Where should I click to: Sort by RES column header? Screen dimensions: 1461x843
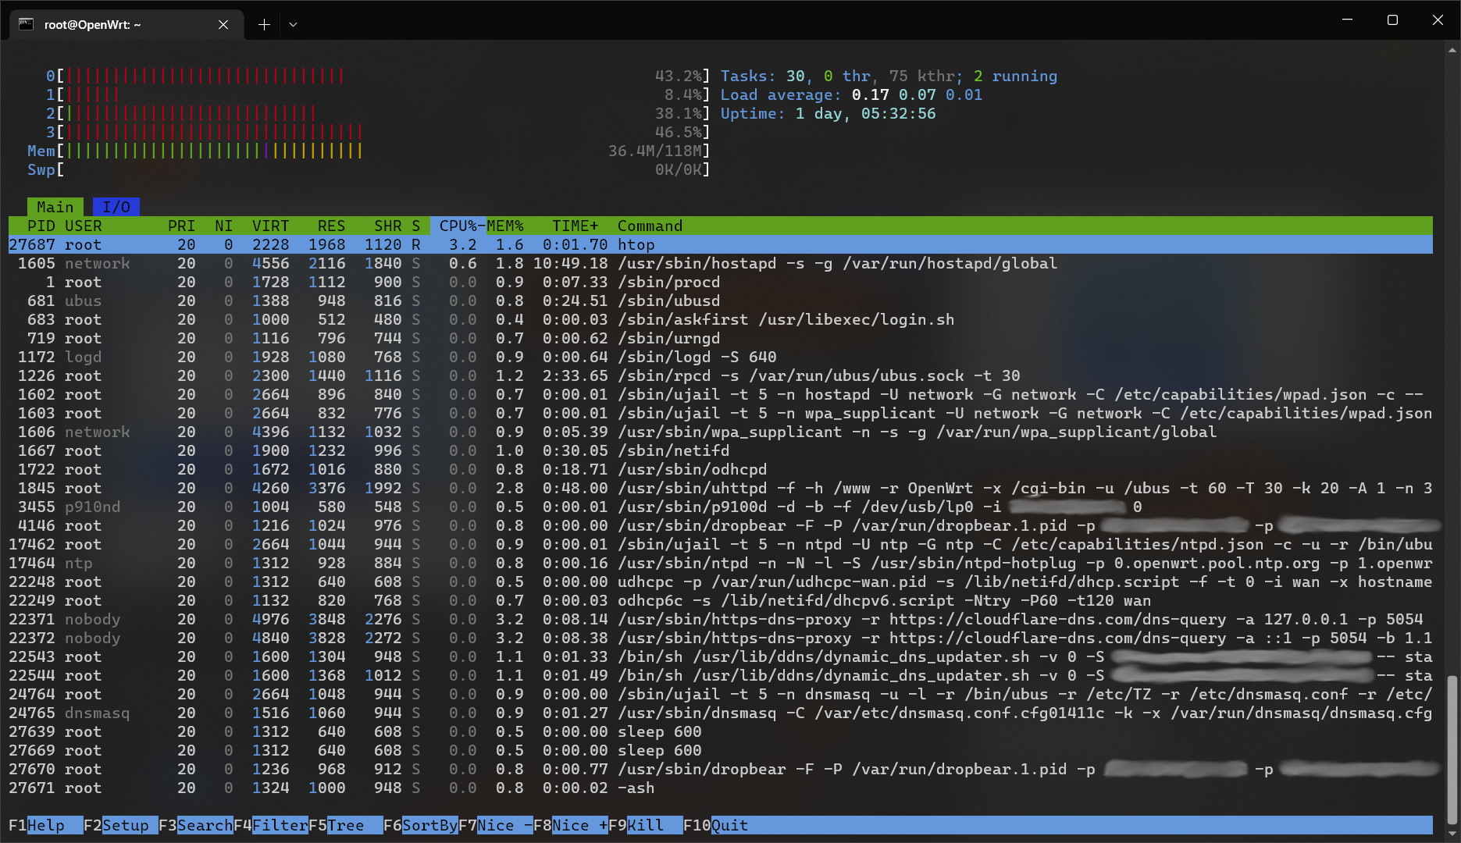(331, 226)
